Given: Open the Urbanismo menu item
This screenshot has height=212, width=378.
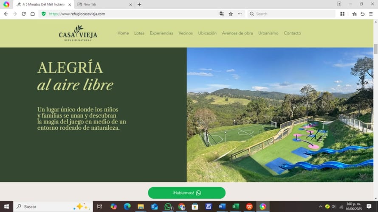Looking at the screenshot, I should coord(268,33).
